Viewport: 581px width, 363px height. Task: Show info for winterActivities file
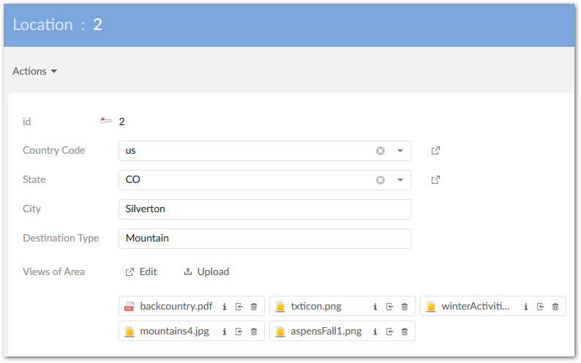point(526,307)
